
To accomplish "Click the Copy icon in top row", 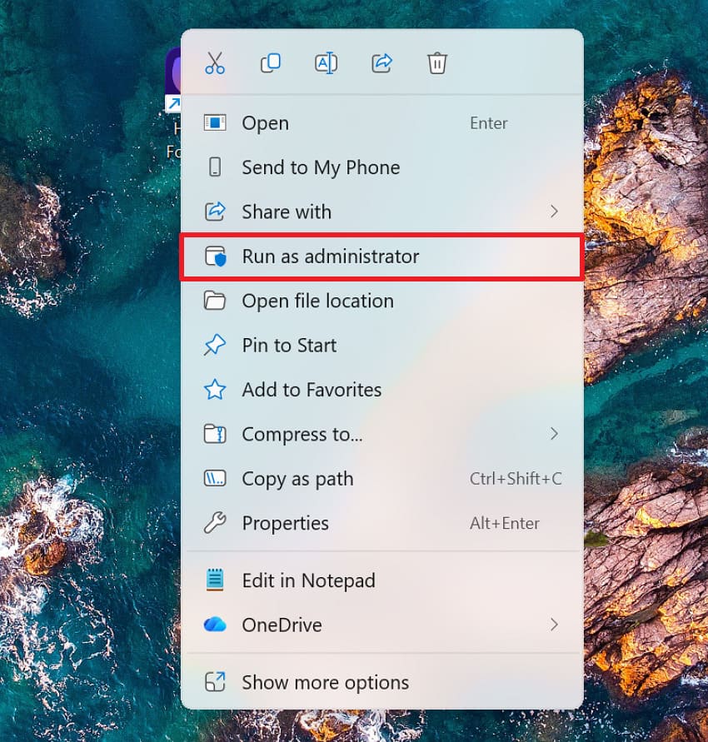I will coord(270,62).
